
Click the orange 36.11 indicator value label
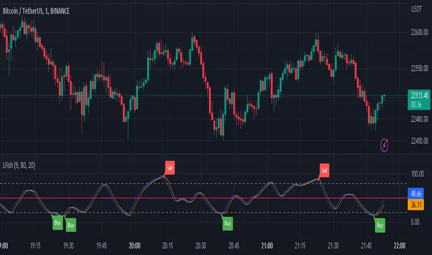(416, 205)
